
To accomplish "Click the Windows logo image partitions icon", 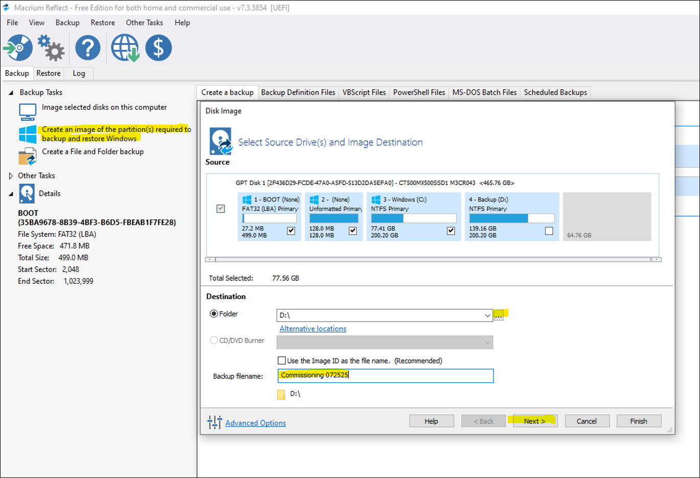I will click(x=28, y=134).
